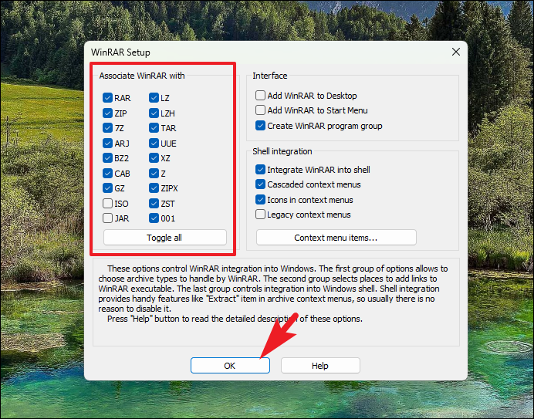The image size is (534, 419).
Task: Toggle the LZH format checkbox
Action: coord(154,113)
